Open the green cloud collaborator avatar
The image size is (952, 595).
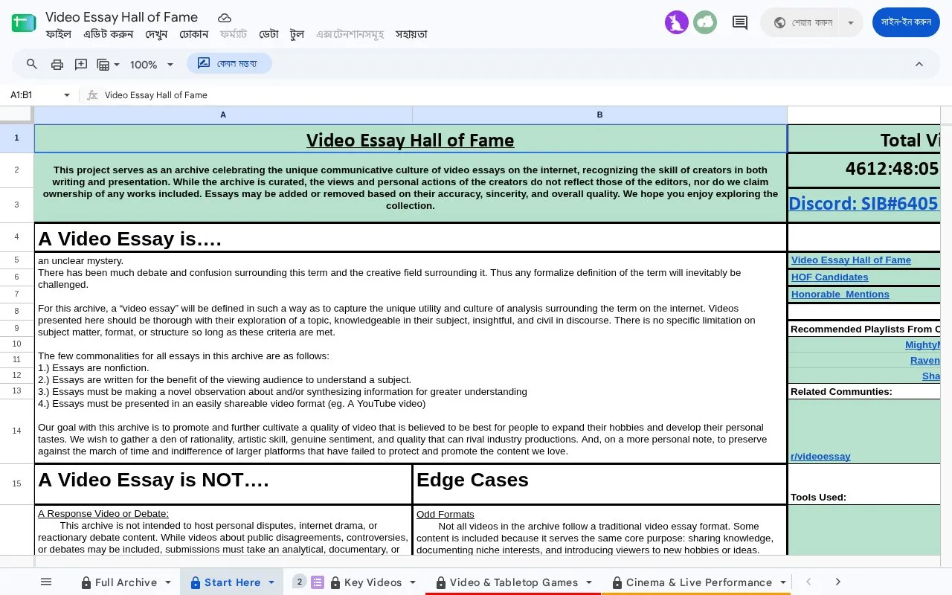tap(705, 23)
